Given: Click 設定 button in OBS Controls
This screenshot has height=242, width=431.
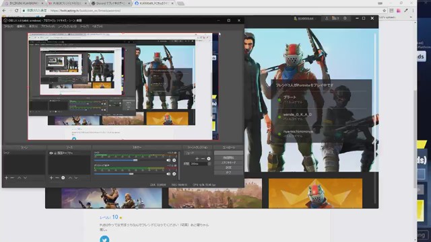Looking at the screenshot, I should pos(229,167).
